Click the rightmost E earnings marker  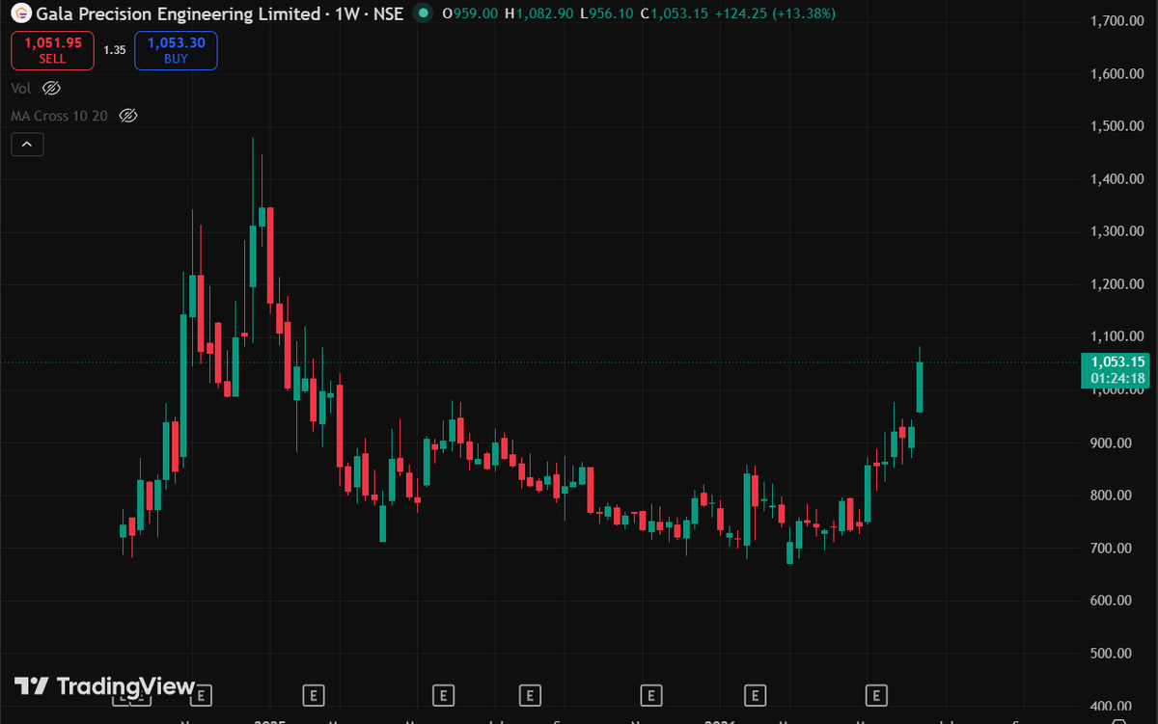tap(876, 694)
